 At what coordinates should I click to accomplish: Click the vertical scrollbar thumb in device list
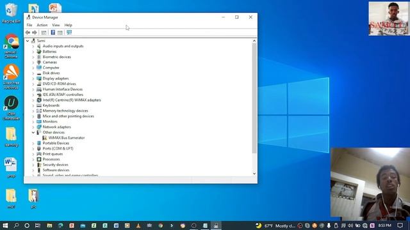pos(254,98)
